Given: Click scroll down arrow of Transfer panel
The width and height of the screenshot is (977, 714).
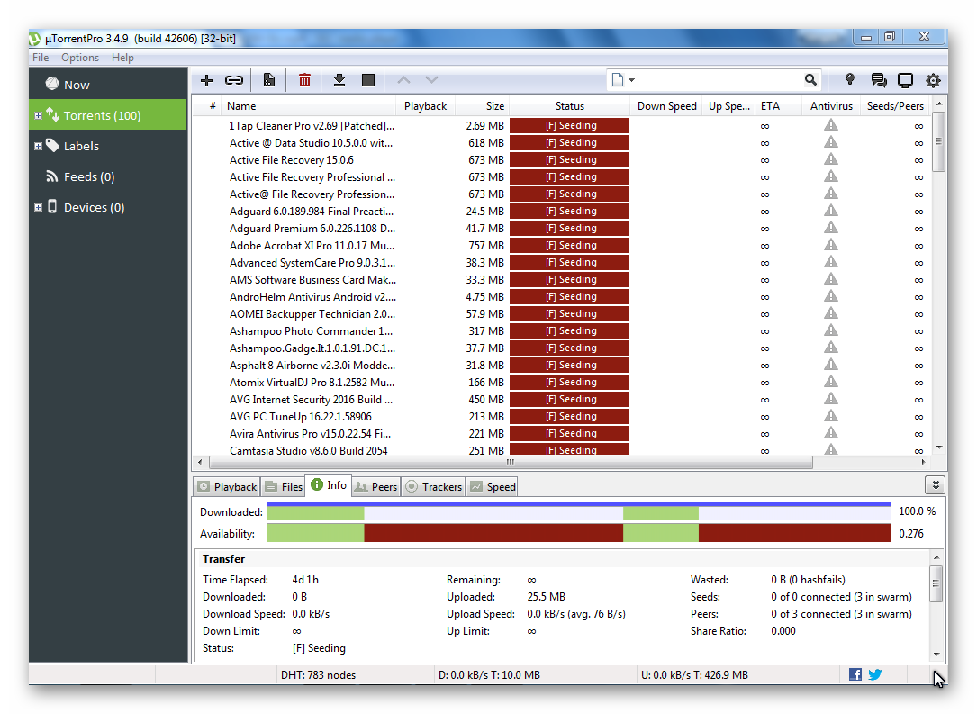Looking at the screenshot, I should click(936, 655).
